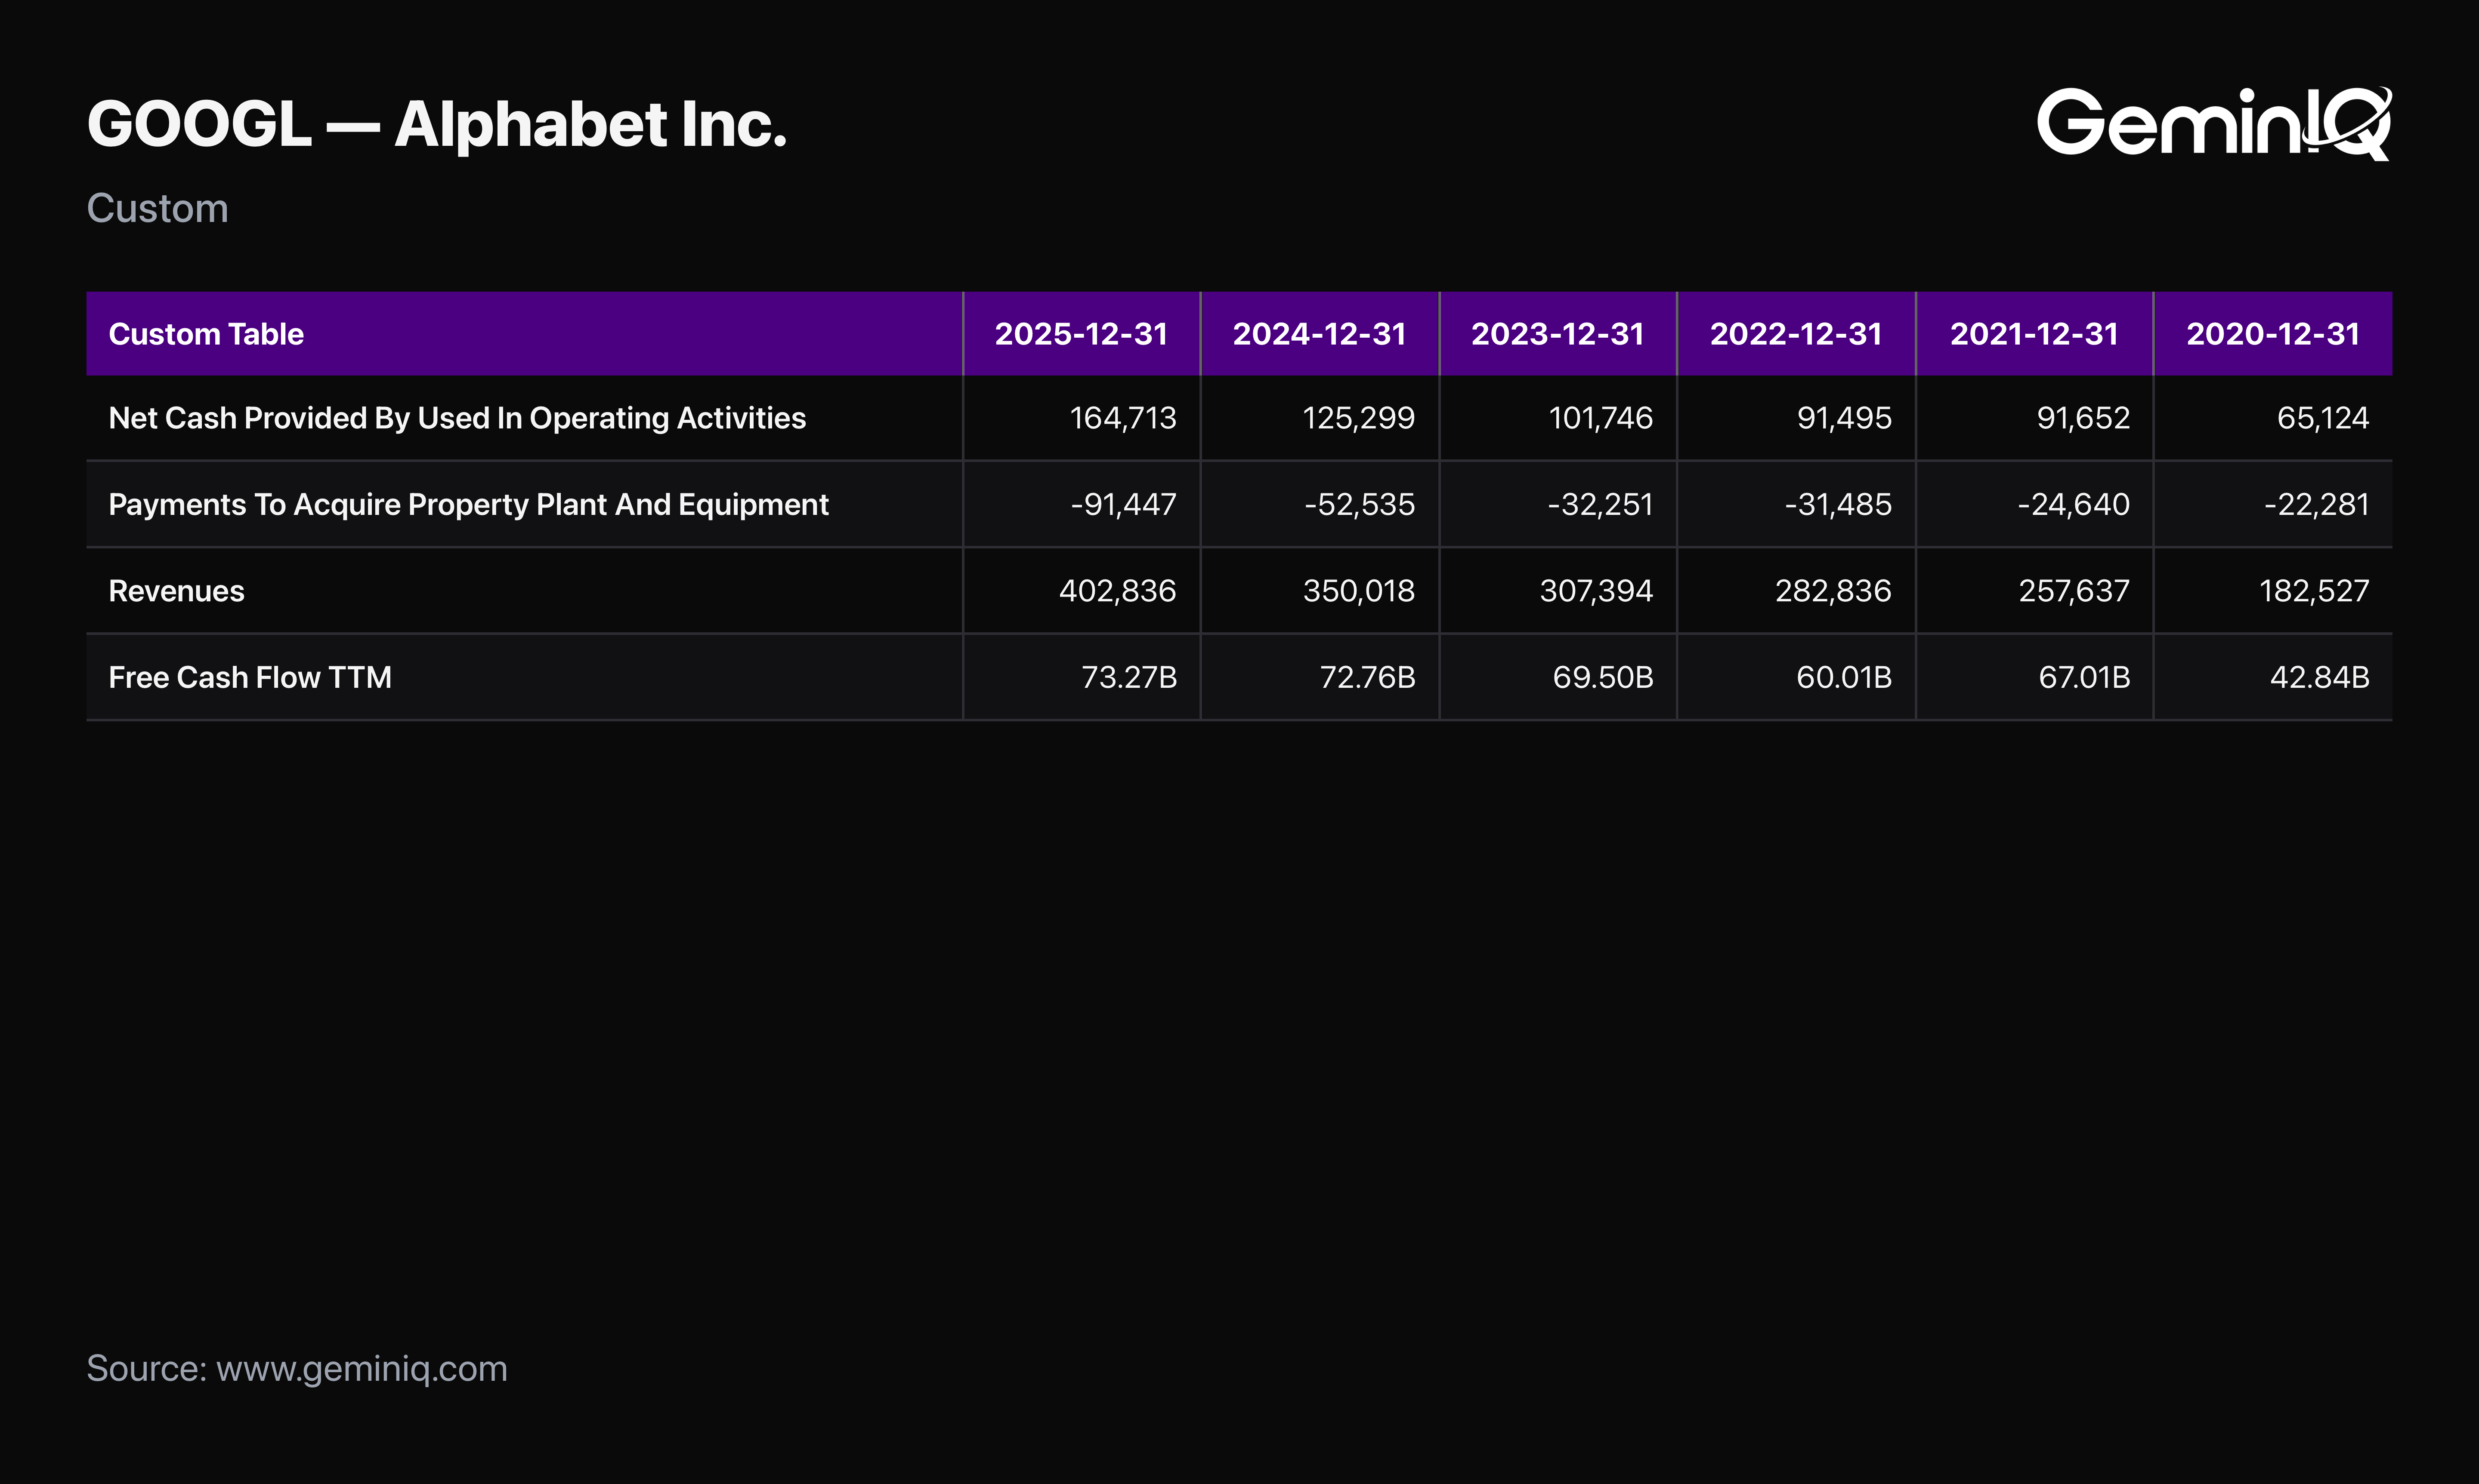This screenshot has width=2479, height=1484.
Task: Select the 2023-12-31 column header
Action: click(1558, 334)
